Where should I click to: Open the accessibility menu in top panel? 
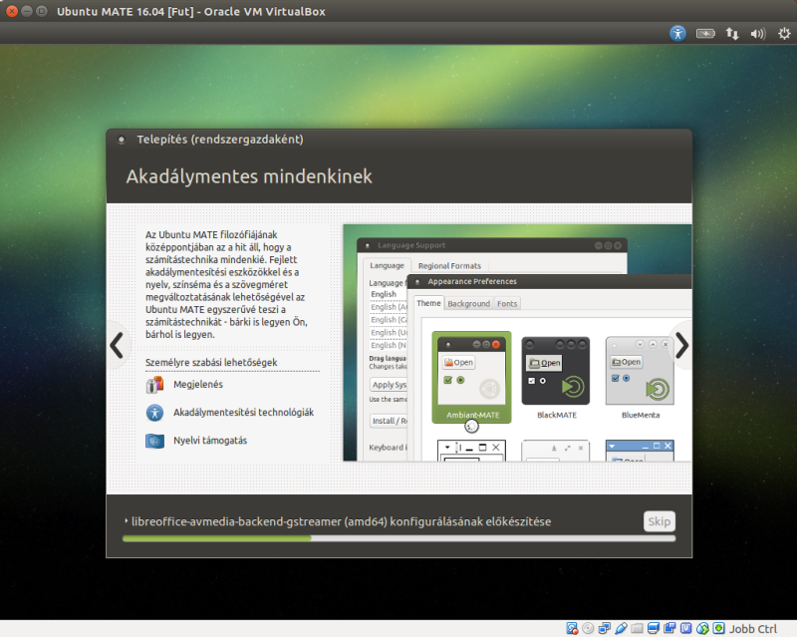click(677, 34)
